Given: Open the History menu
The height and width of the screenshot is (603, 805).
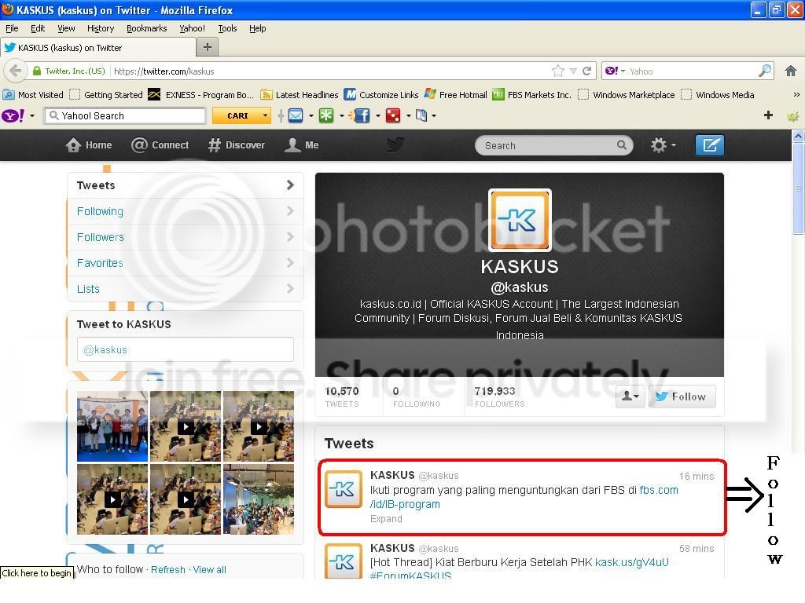Looking at the screenshot, I should coord(100,28).
